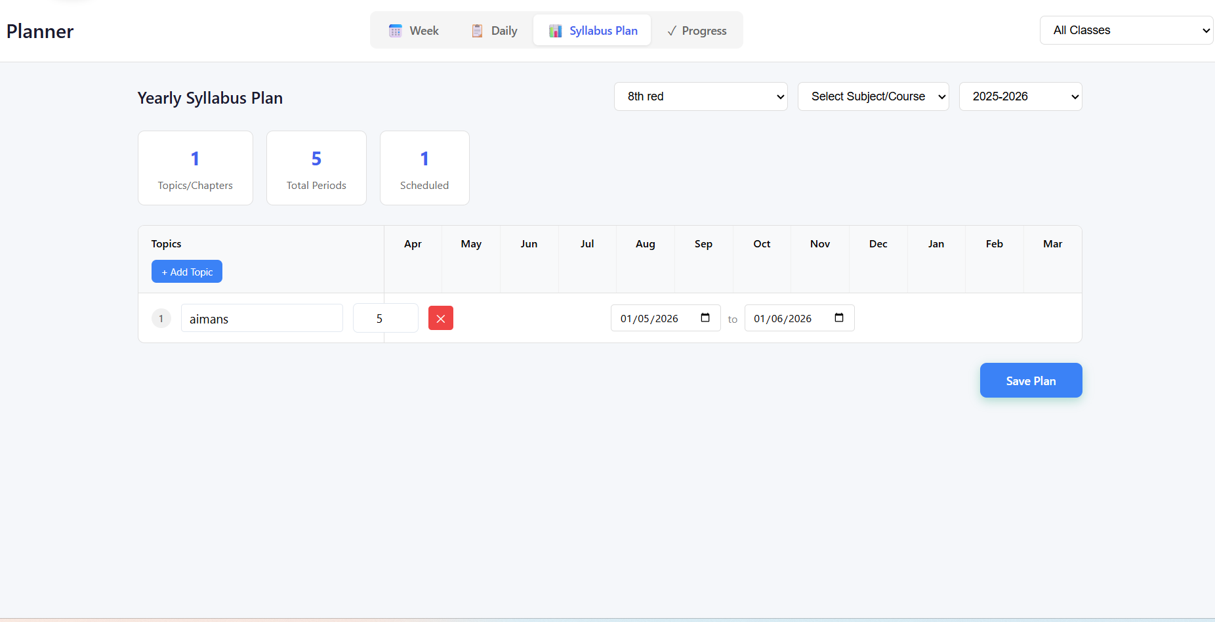Click the Topics/Chapters stat card
1215x622 pixels.
tap(196, 168)
